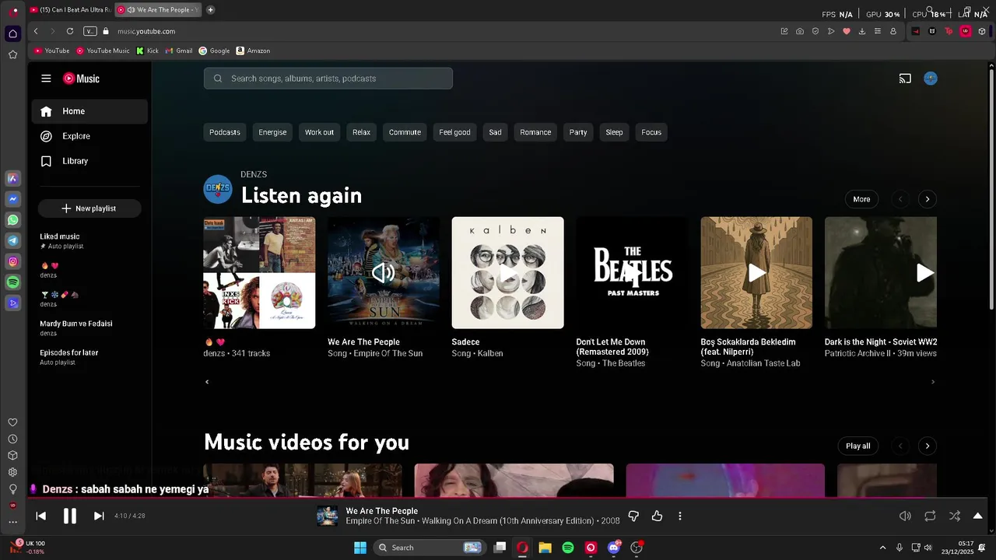
Task: Select the Commute mood chip
Action: [x=405, y=132]
